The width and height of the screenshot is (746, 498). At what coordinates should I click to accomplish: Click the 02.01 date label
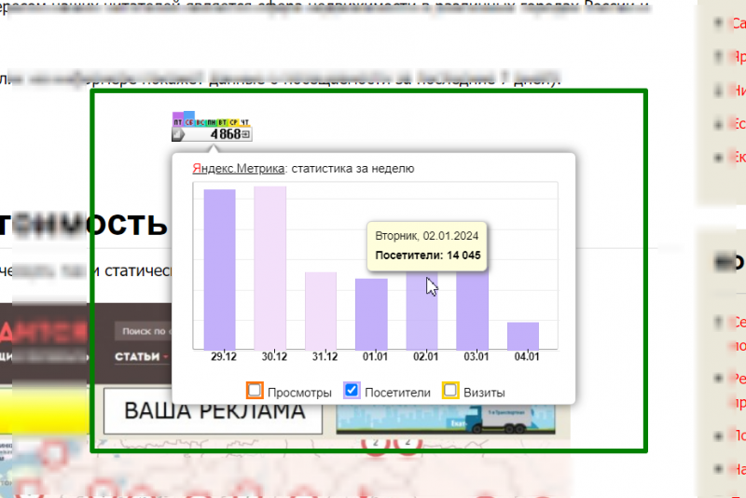click(x=425, y=357)
